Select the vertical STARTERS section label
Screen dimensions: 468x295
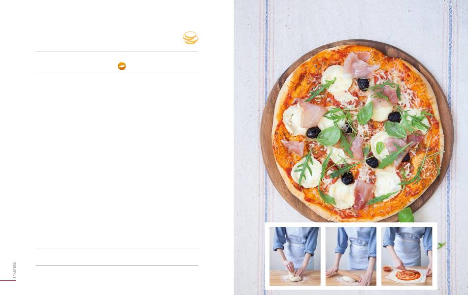(15, 270)
